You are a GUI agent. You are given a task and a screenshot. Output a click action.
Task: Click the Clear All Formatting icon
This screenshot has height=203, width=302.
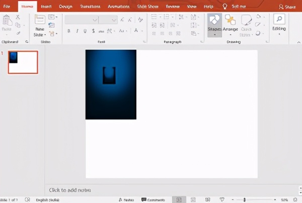click(140, 20)
